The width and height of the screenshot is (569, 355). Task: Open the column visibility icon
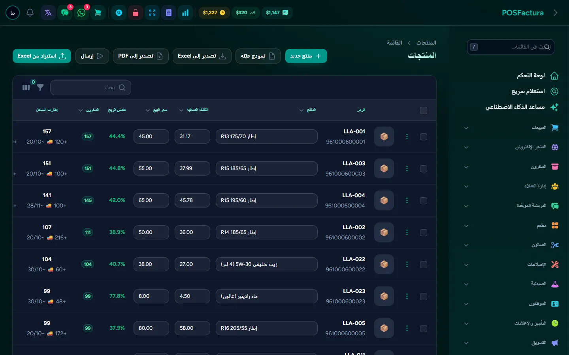pyautogui.click(x=26, y=88)
